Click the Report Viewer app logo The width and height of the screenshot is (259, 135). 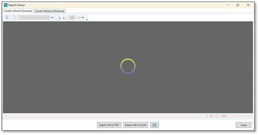tap(6, 5)
